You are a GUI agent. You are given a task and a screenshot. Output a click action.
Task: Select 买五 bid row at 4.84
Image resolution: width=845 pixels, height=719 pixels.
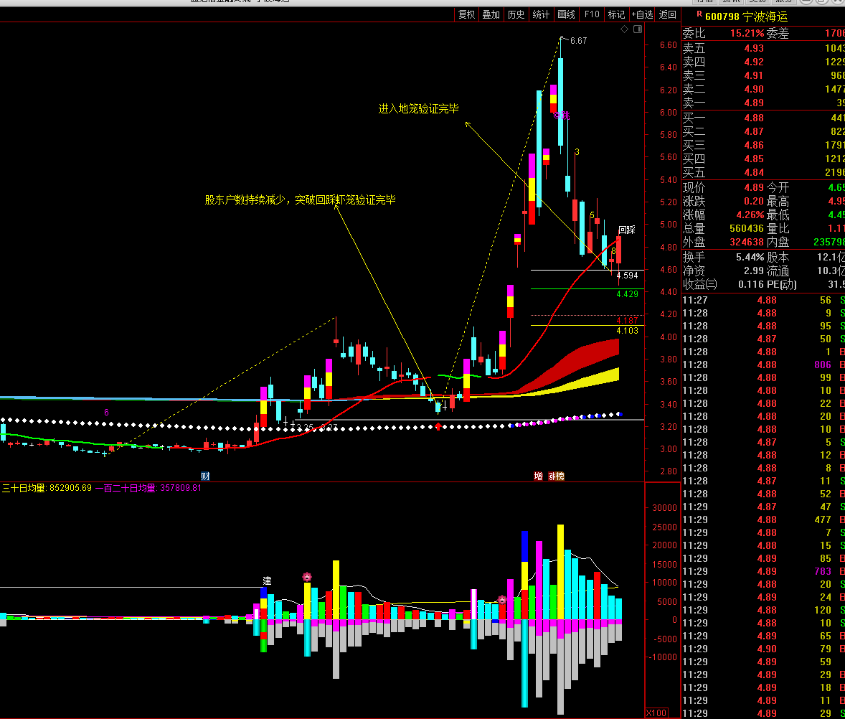(x=763, y=172)
